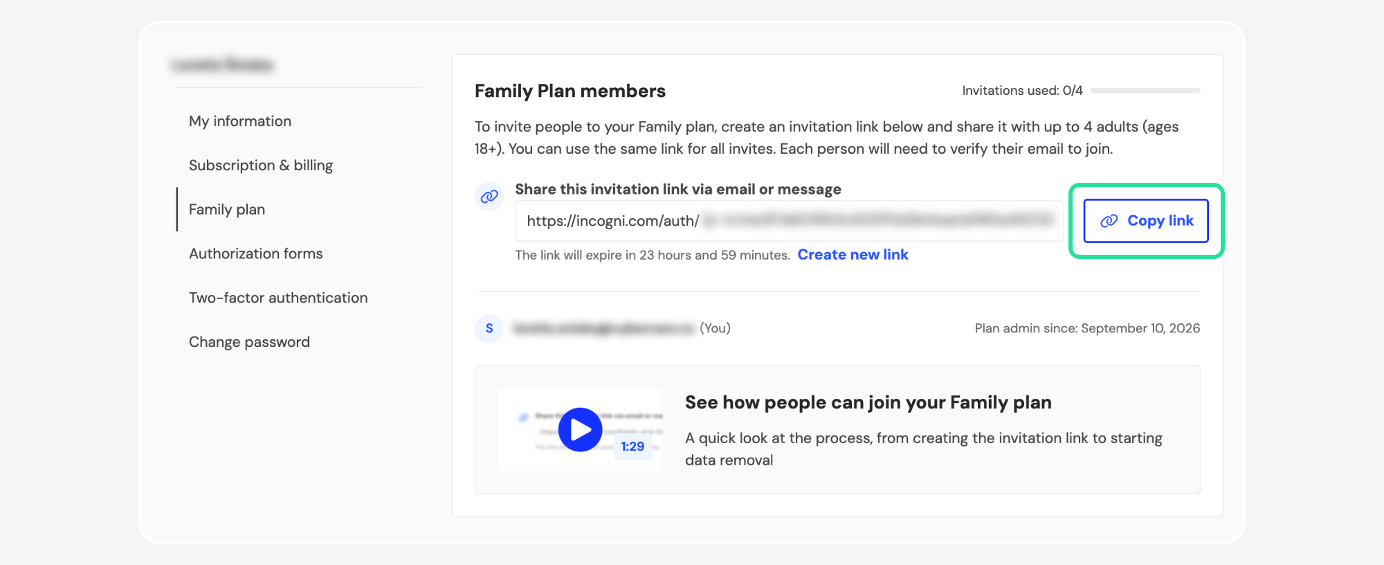Click the '(You)' label

715,328
